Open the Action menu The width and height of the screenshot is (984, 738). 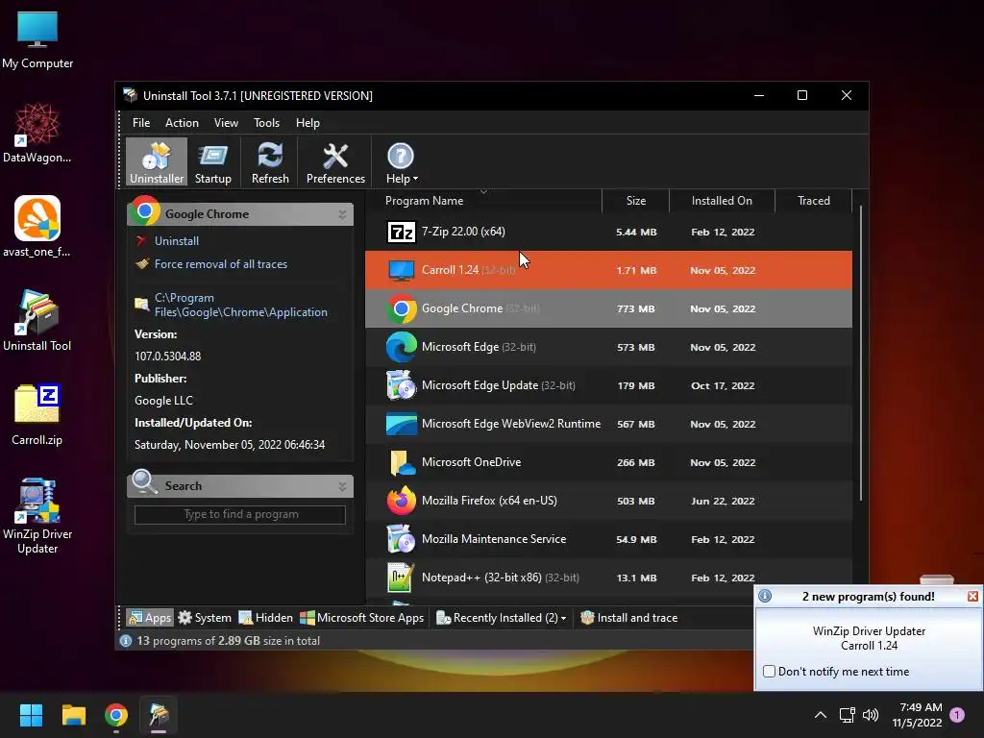[x=182, y=122]
